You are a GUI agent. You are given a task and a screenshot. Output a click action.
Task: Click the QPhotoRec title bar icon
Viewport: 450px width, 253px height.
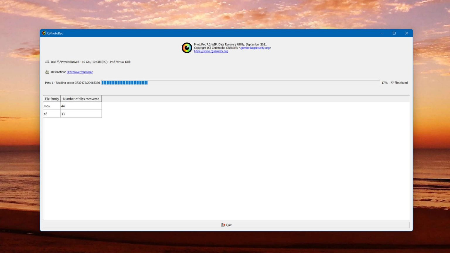click(44, 33)
